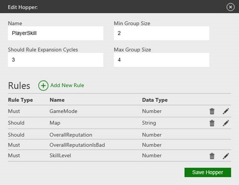This screenshot has height=185, width=239.
Task: Delete the SkillLevel rule with trash icon
Action: point(212,156)
